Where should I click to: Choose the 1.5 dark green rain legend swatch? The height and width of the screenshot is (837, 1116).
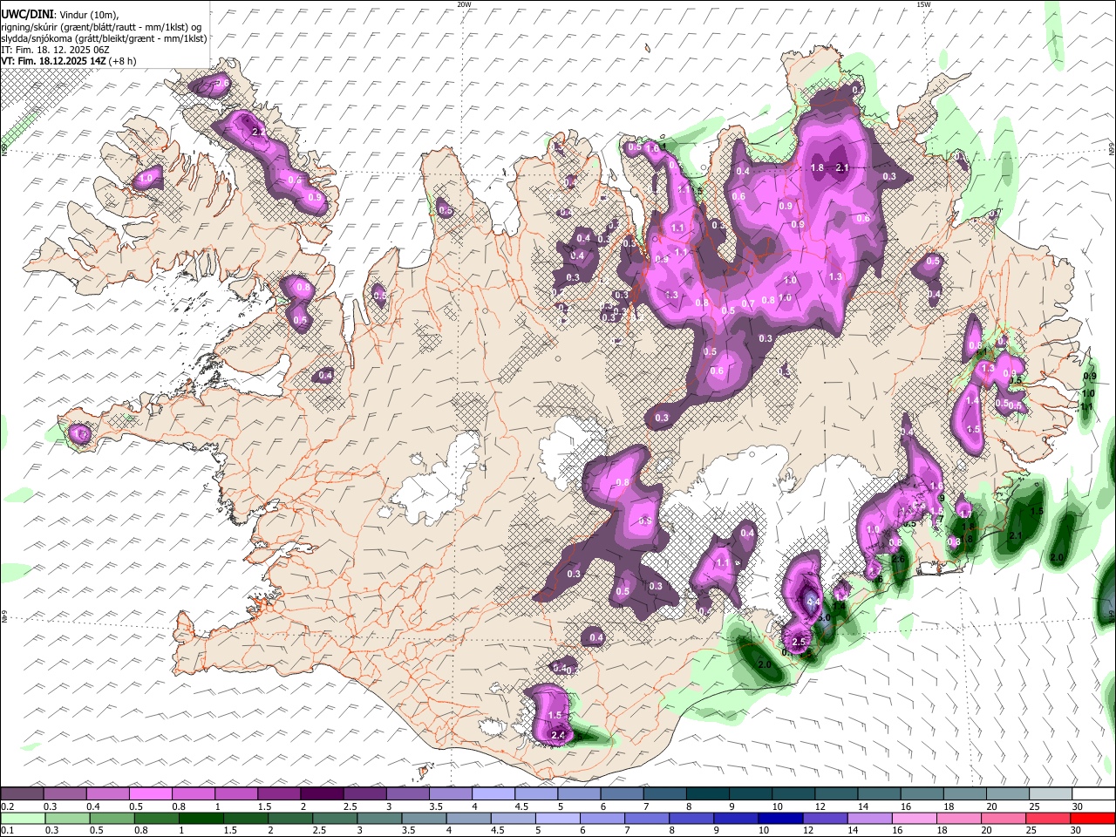pyautogui.click(x=246, y=818)
